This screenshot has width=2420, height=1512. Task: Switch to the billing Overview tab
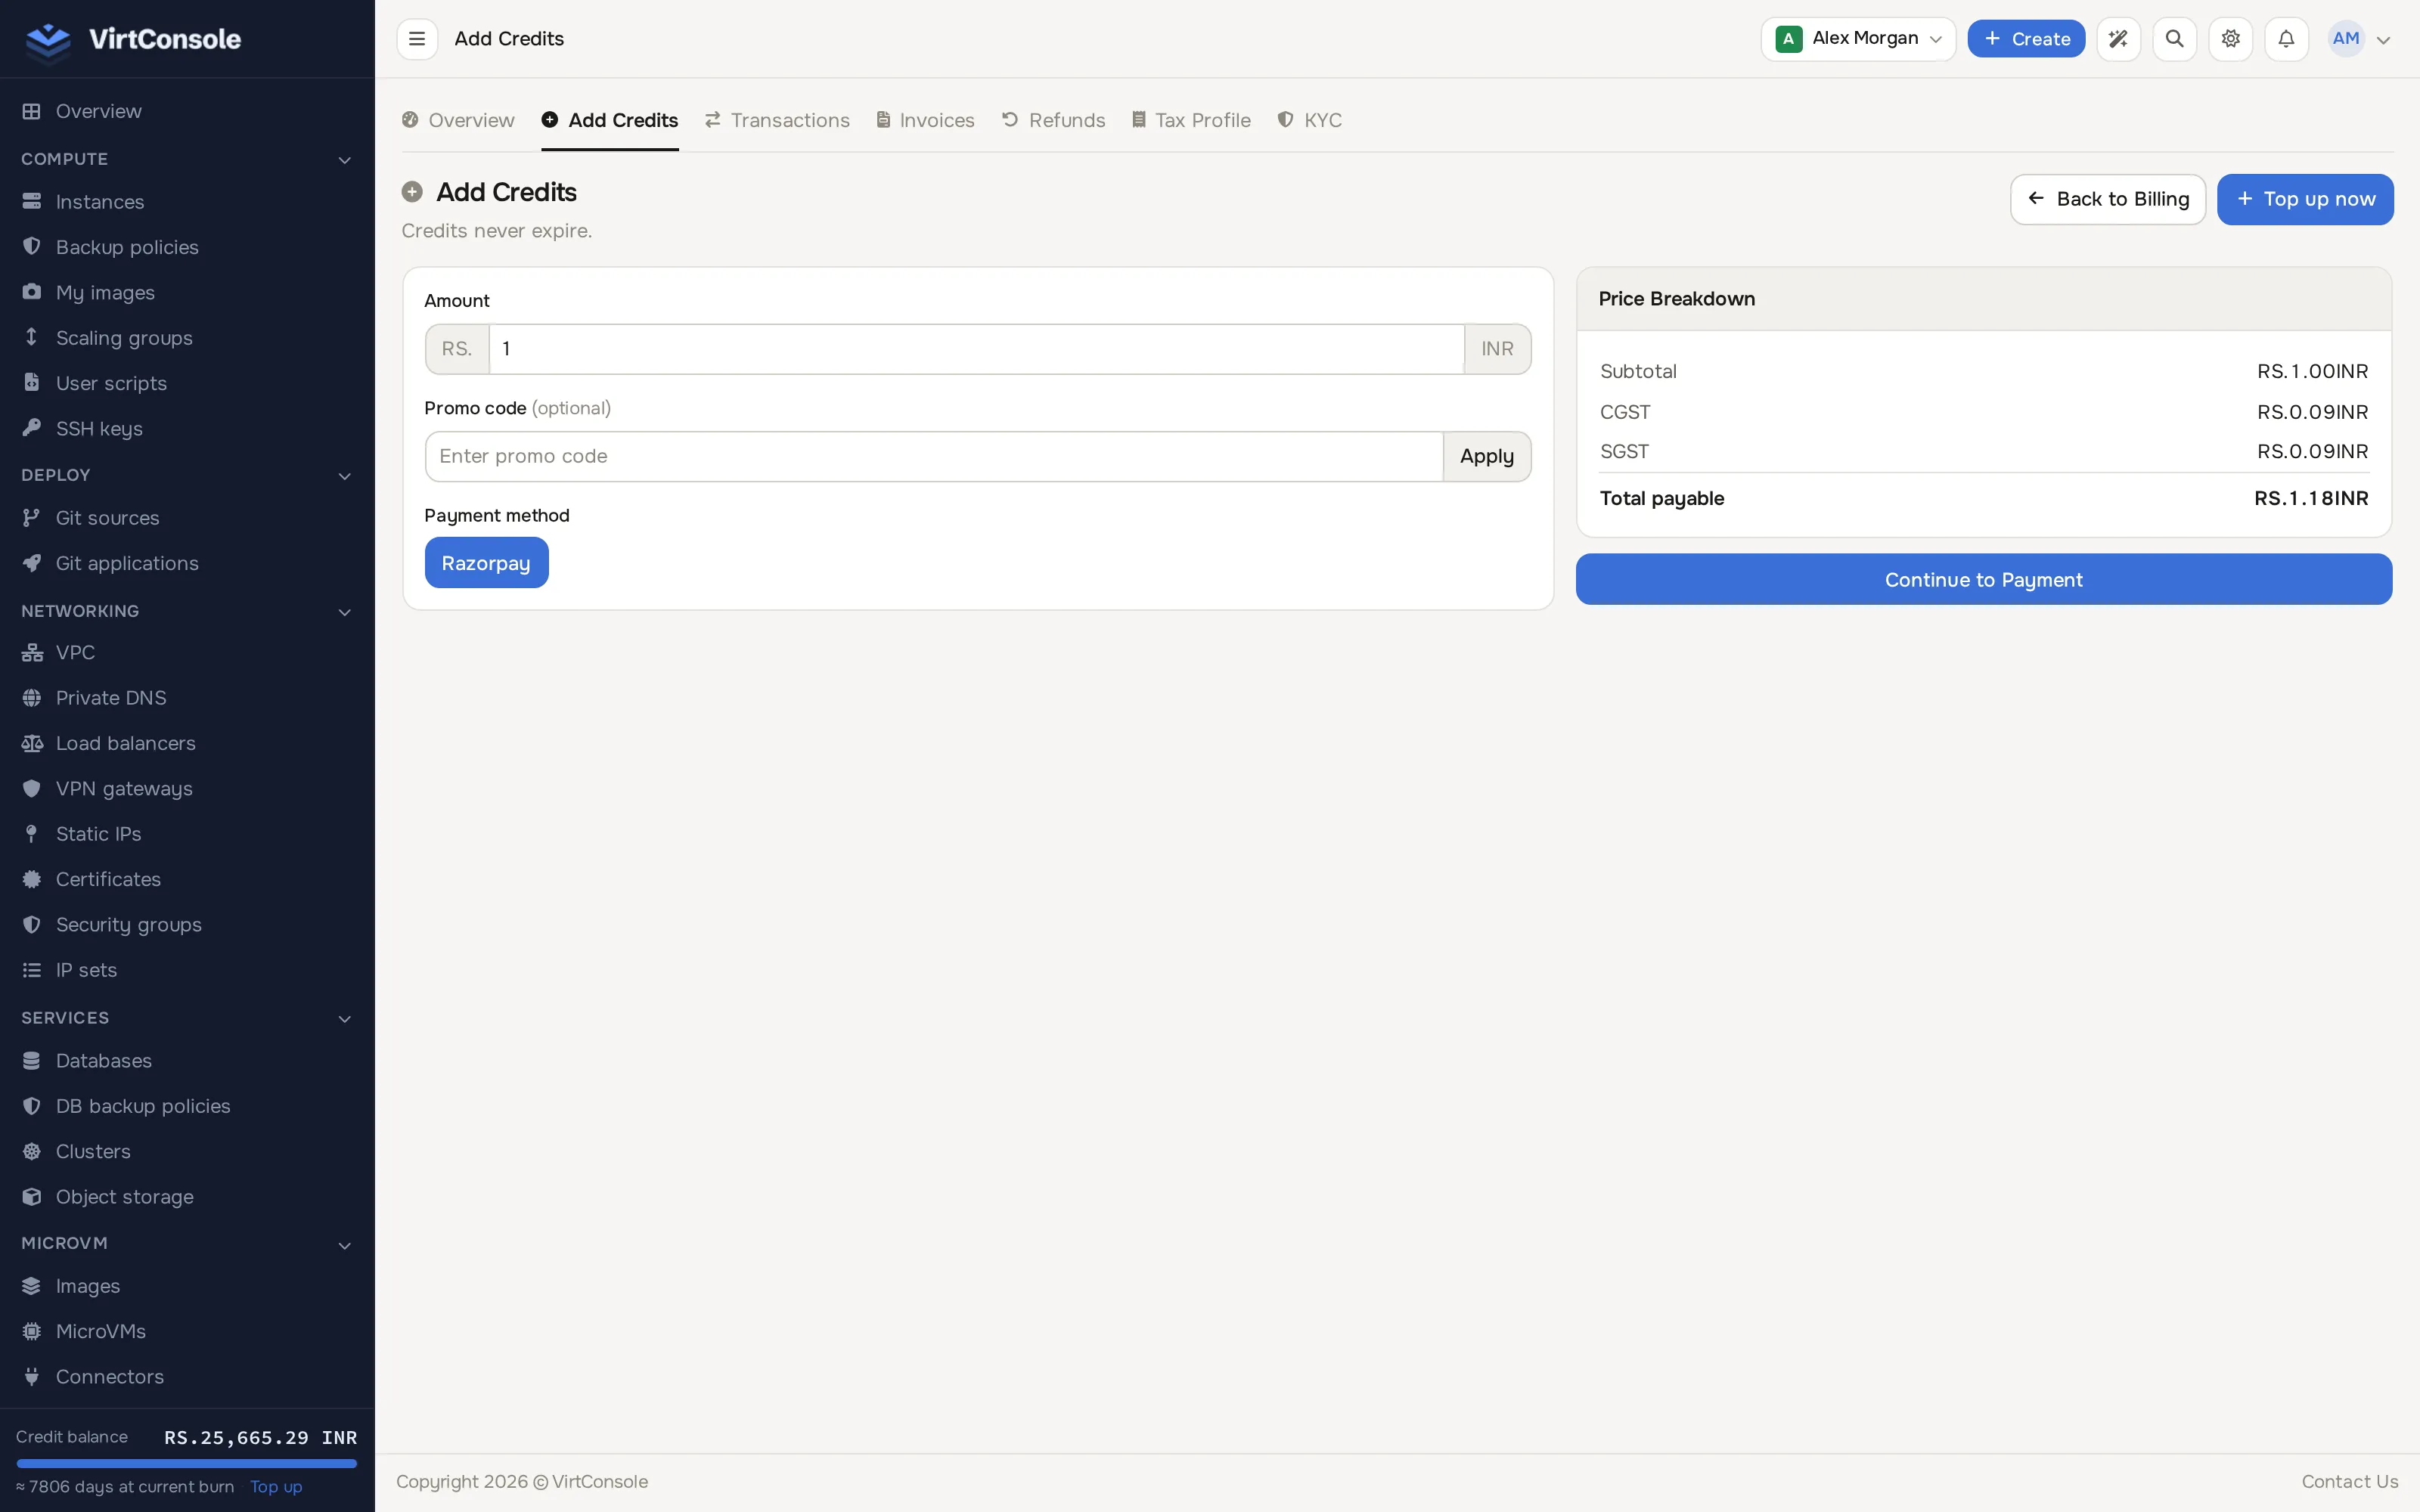tap(458, 120)
